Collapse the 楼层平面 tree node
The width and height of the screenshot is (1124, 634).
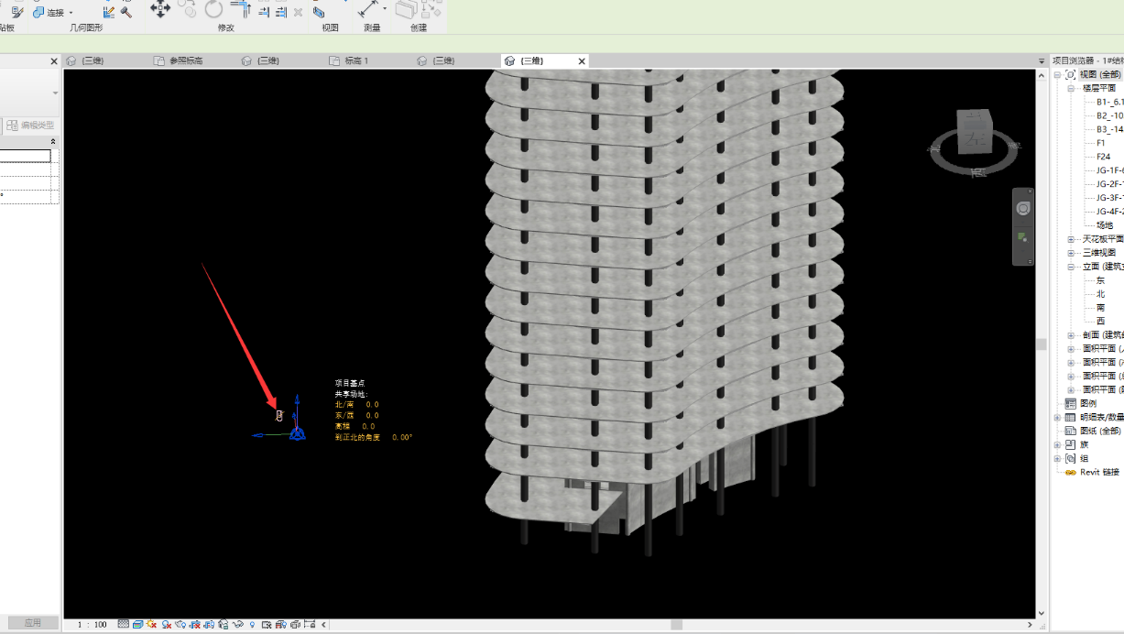1070,89
